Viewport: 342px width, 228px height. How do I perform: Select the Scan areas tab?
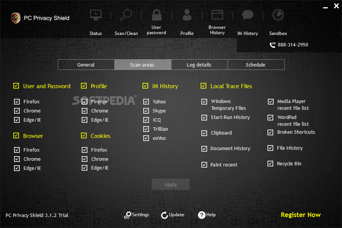[142, 65]
